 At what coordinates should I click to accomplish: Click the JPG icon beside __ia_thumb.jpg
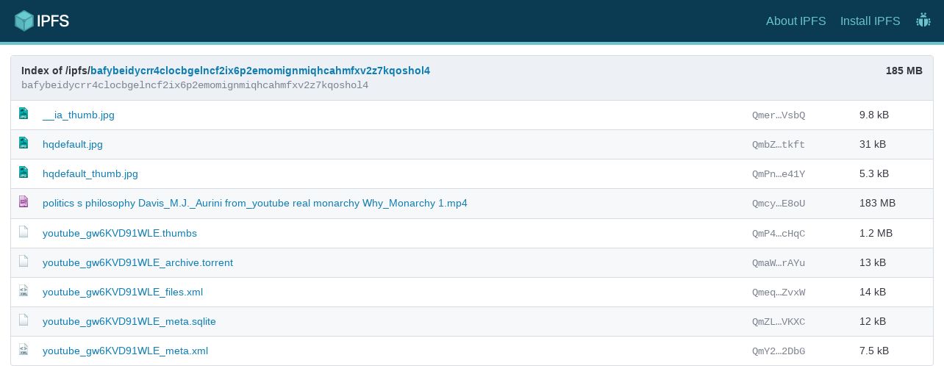24,114
